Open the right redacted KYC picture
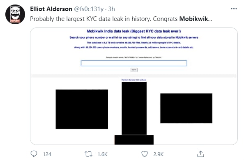The width and height of the screenshot is (244, 161). tap(186, 108)
